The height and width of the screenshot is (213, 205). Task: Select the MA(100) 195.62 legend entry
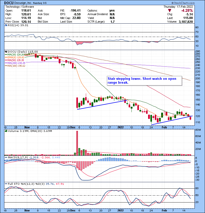[x=15, y=66]
